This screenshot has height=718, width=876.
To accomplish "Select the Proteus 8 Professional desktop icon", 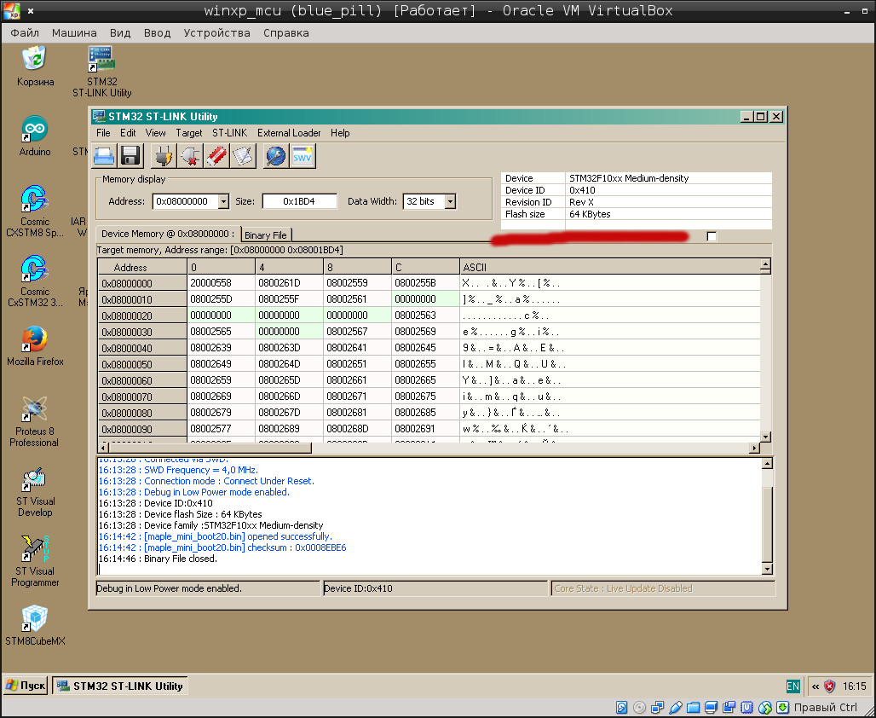I will (x=35, y=421).
